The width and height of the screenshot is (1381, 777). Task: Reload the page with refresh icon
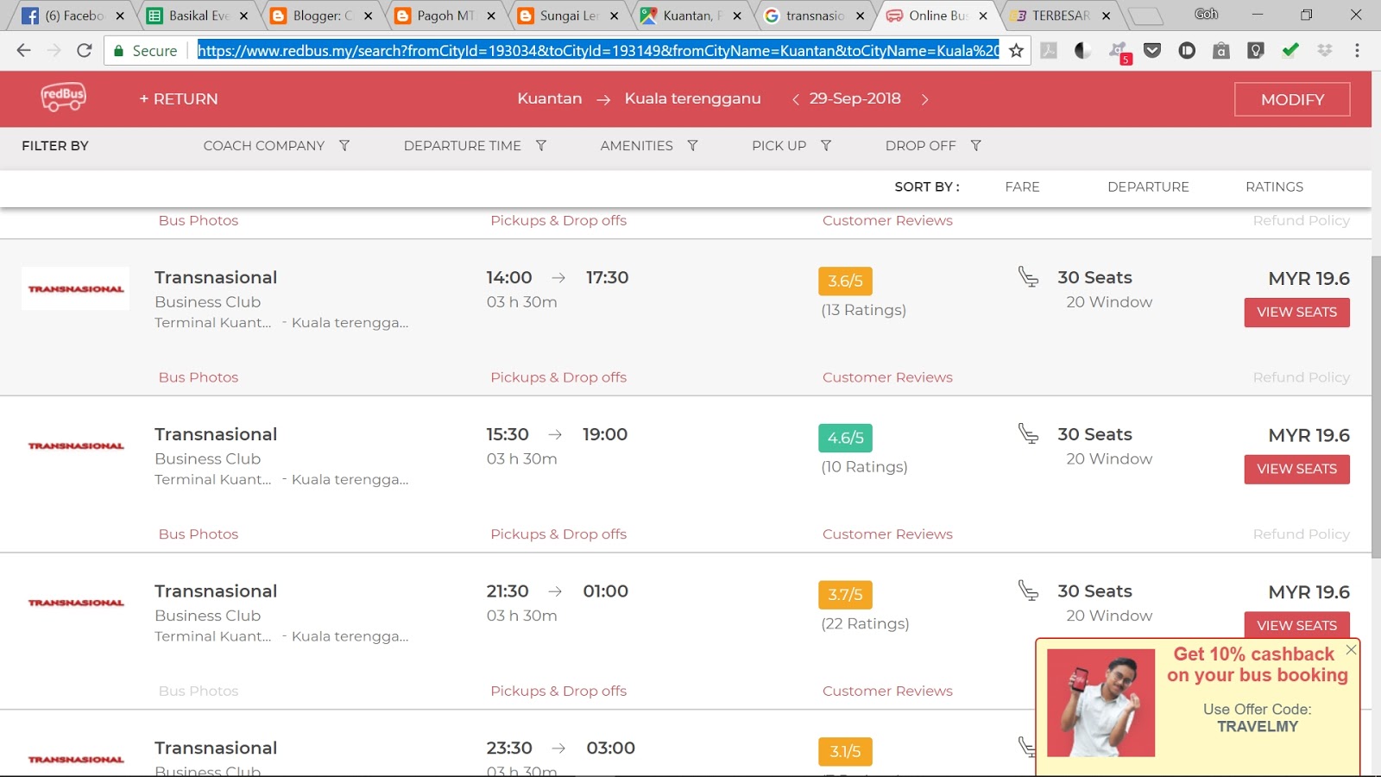(x=84, y=51)
